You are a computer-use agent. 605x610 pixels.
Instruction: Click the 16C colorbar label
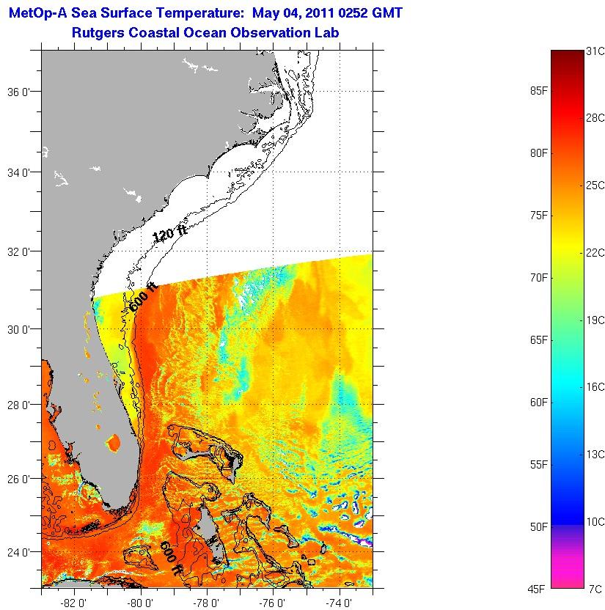595,386
